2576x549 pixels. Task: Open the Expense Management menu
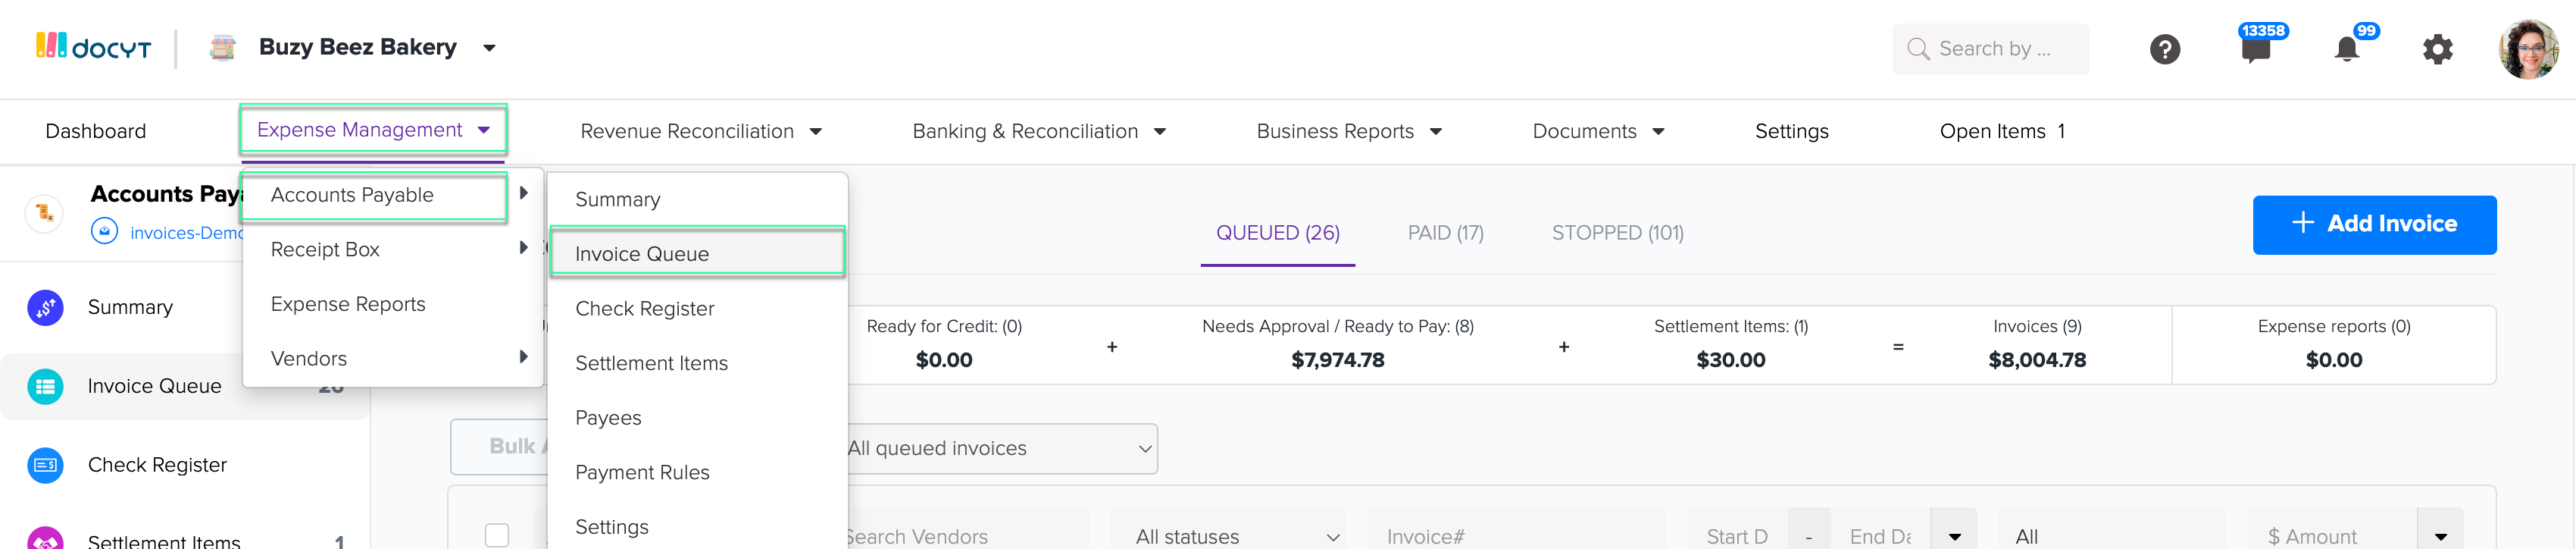click(373, 130)
